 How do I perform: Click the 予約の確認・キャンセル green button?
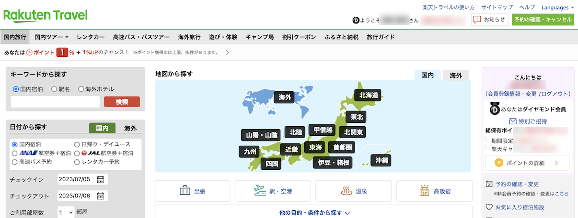543,20
